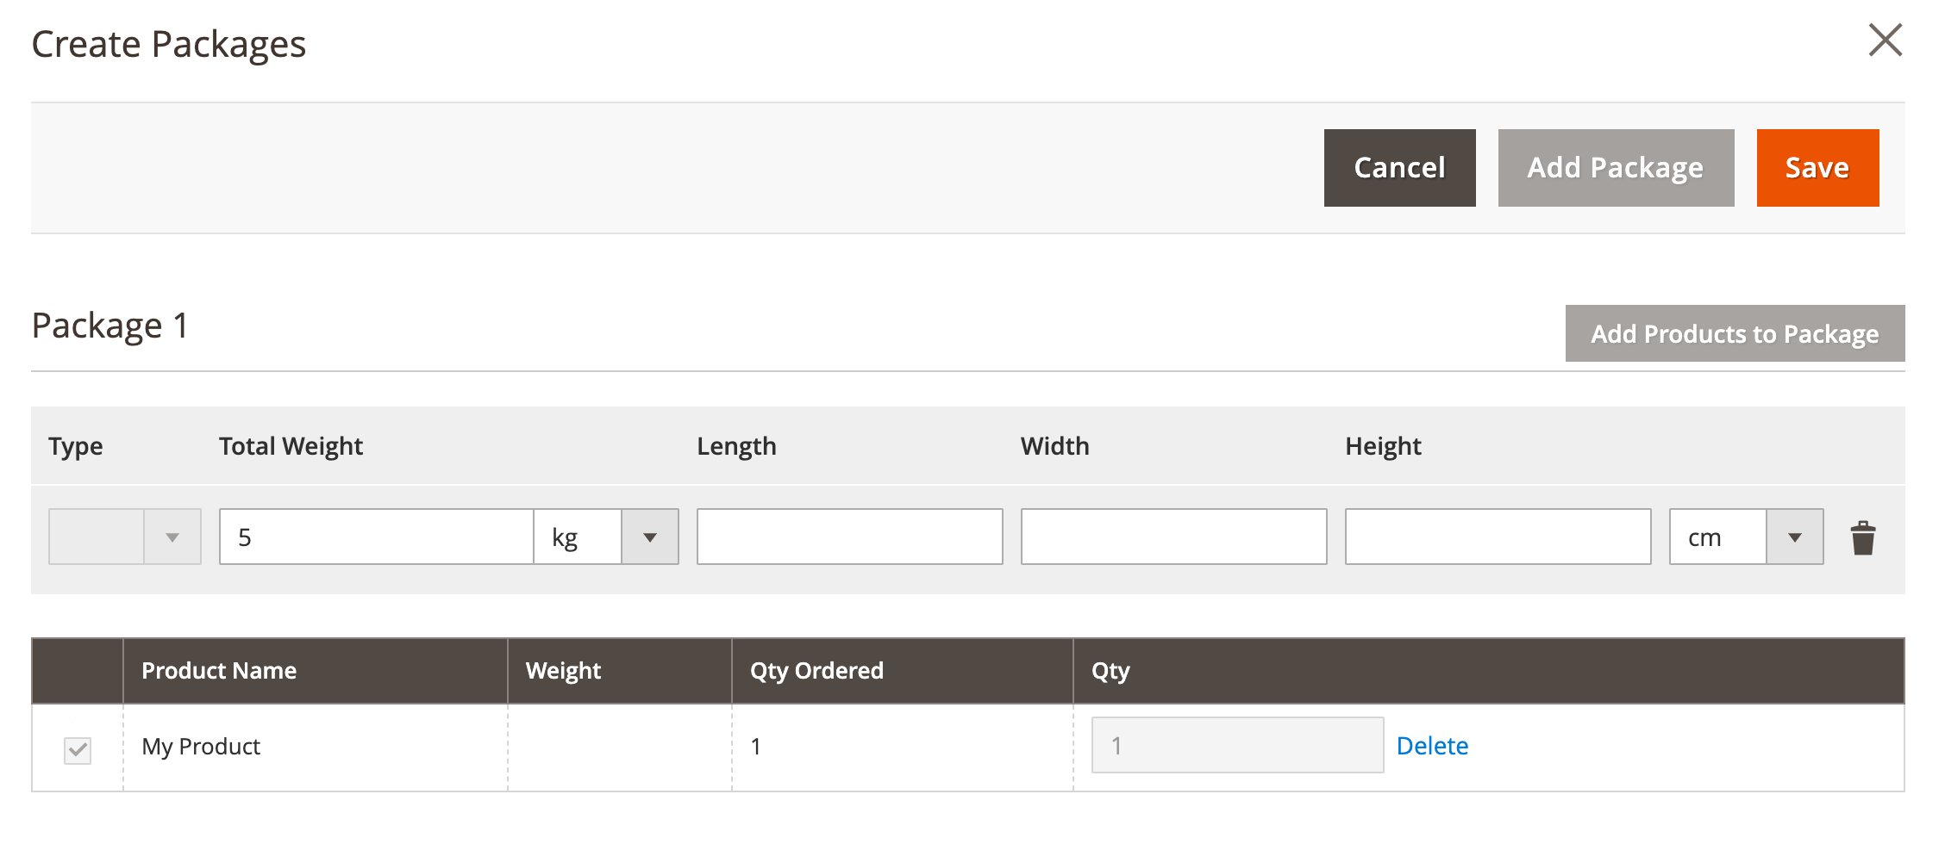The height and width of the screenshot is (844, 1945).
Task: Click the empty Width input field
Action: tap(1173, 536)
